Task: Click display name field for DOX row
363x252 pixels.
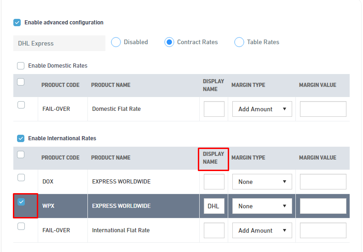Action: (214, 182)
